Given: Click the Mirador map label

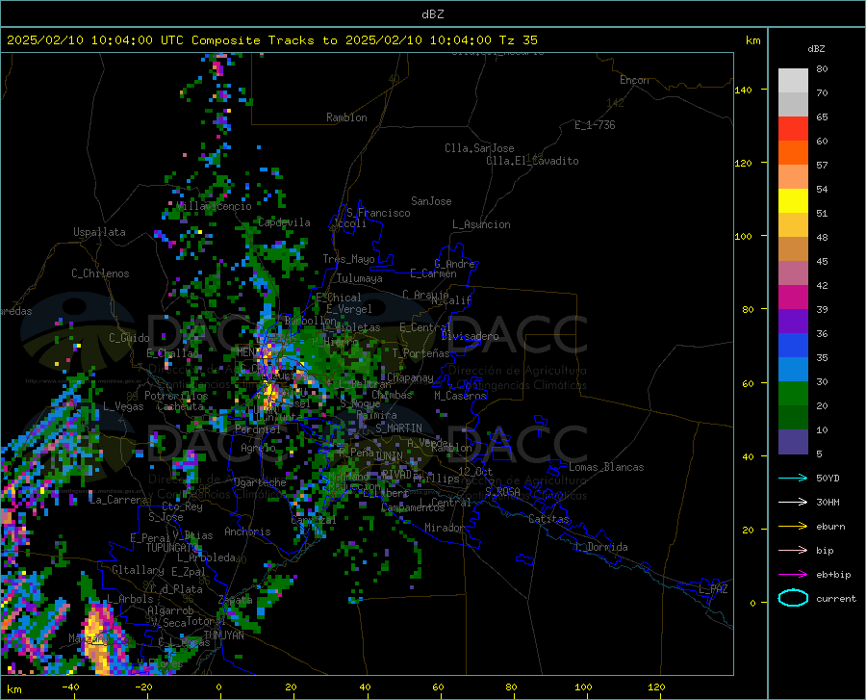Looking at the screenshot, I should point(445,528).
